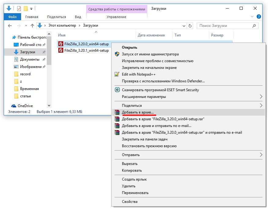Open address bar history dropdown
This screenshot has height=209, width=268.
pos(184,26)
